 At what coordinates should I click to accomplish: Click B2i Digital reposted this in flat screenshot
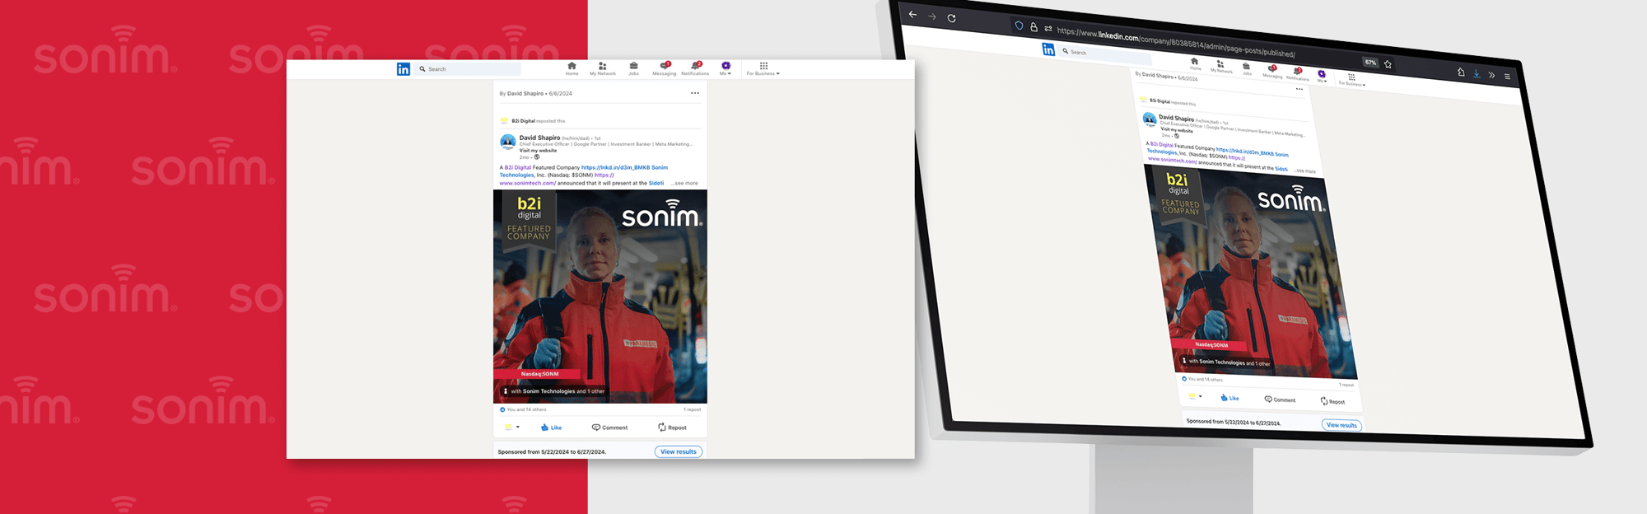tap(539, 121)
